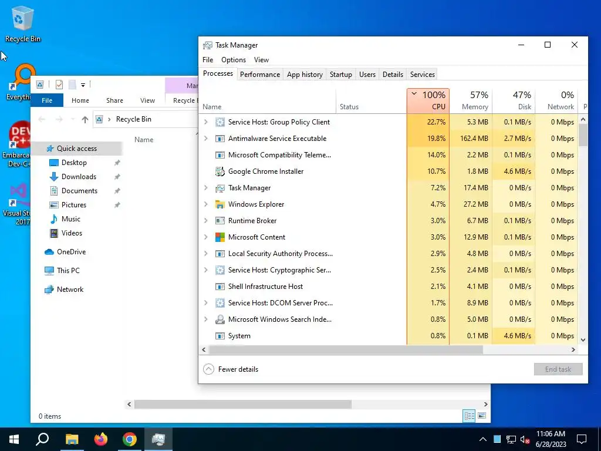Expand Service Host: DCOM Server Process group

click(x=206, y=303)
